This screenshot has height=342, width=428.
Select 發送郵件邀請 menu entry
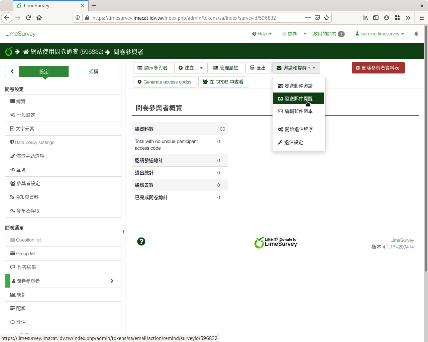(x=299, y=86)
